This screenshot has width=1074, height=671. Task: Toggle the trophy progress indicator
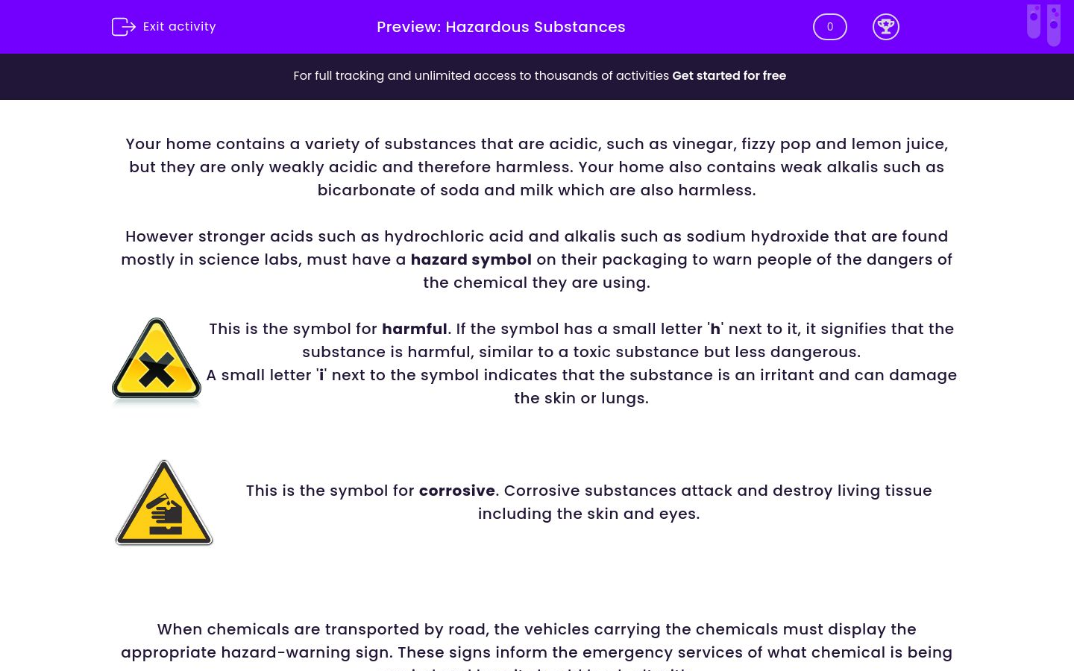[886, 27]
